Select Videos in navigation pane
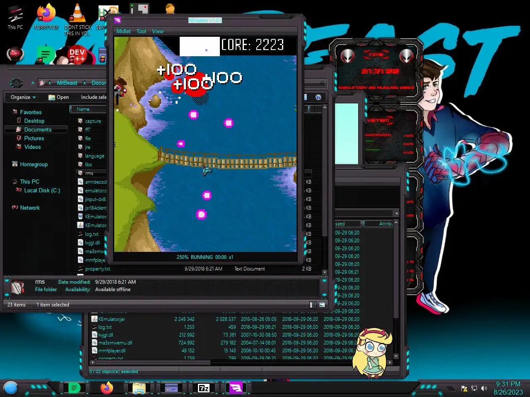 click(32, 147)
